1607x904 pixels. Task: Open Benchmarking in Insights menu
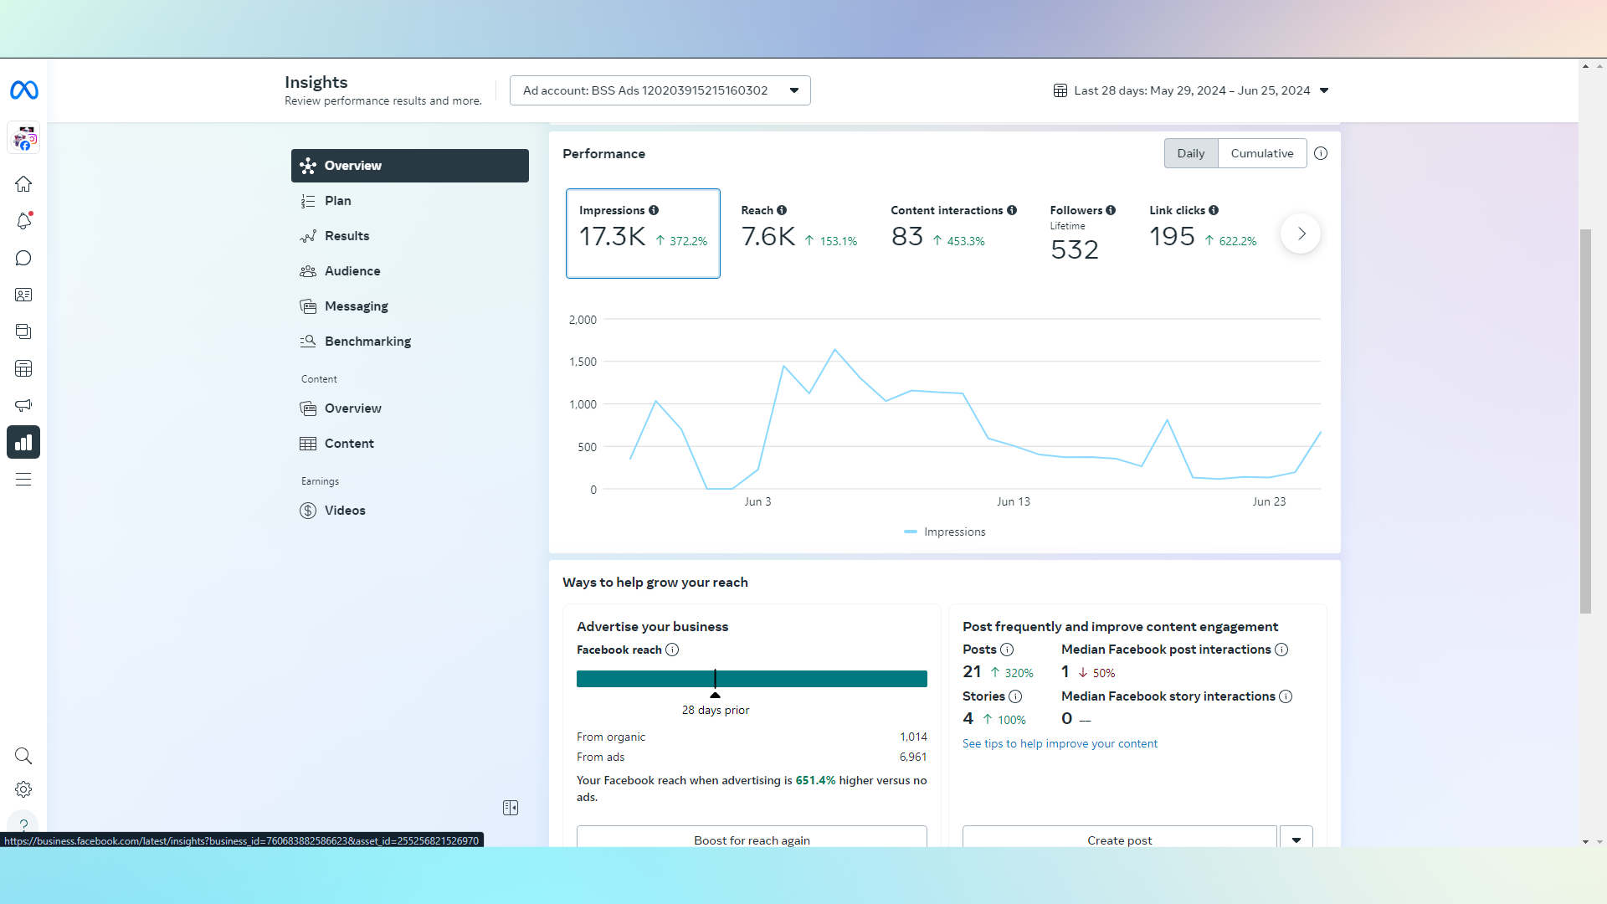coord(410,342)
